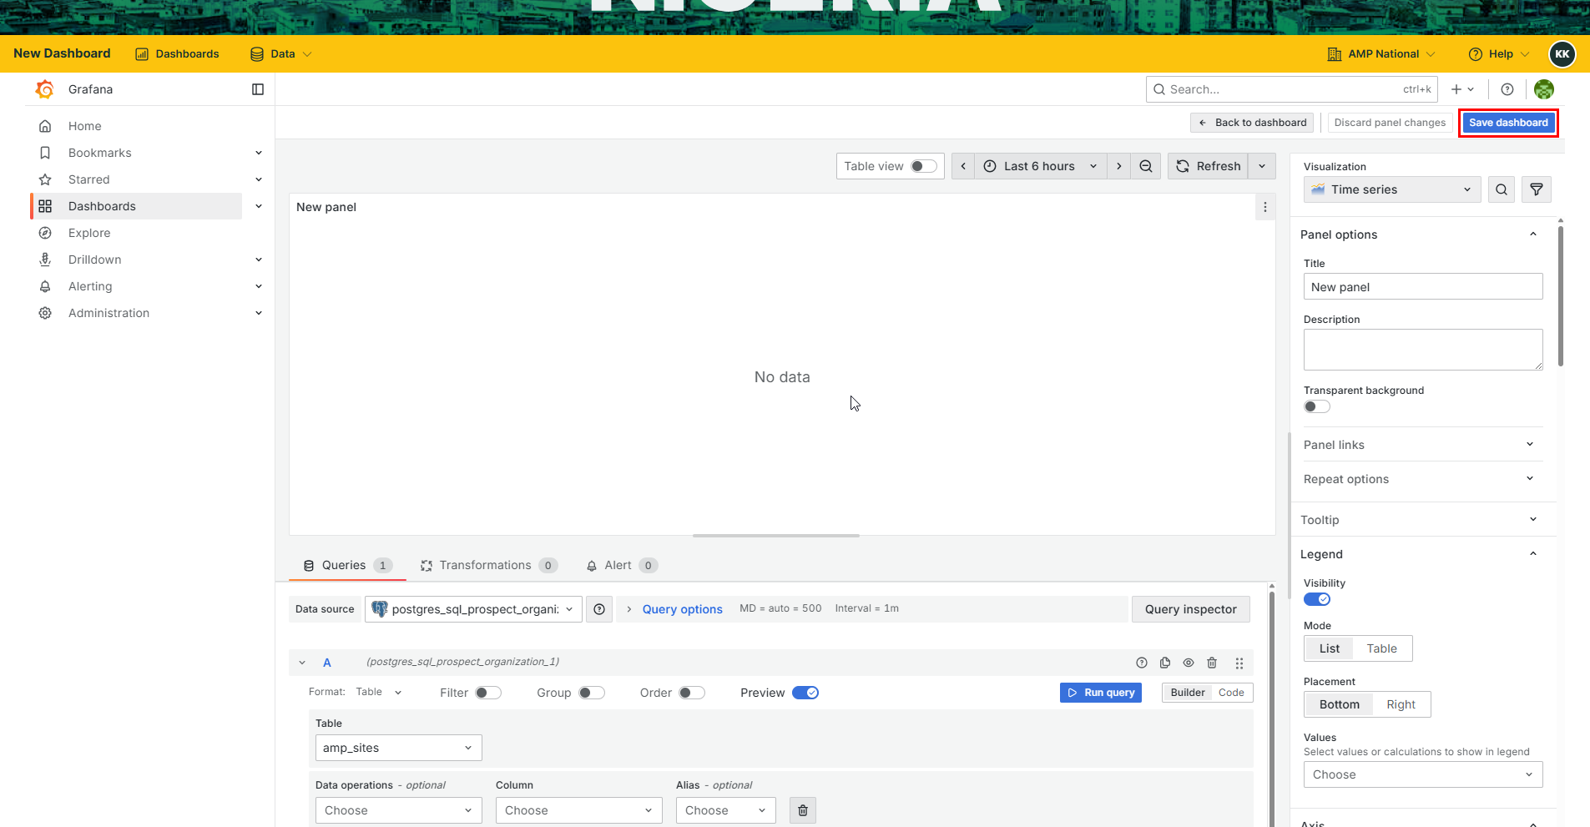The image size is (1590, 827).
Task: Click the Refresh button
Action: pyautogui.click(x=1208, y=166)
